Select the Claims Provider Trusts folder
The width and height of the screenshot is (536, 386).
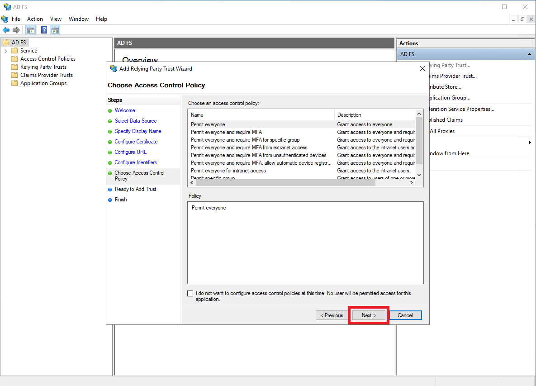tap(46, 75)
